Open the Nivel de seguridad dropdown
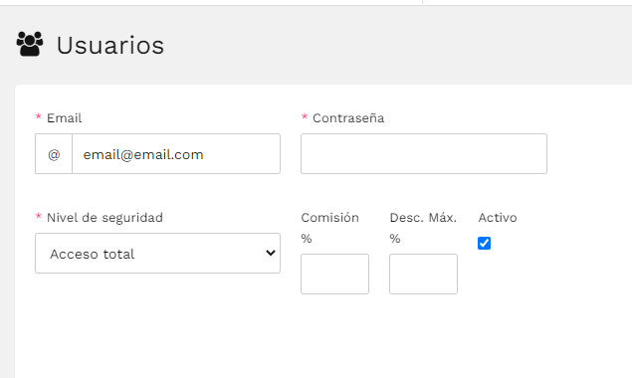The height and width of the screenshot is (378, 632). pos(157,253)
